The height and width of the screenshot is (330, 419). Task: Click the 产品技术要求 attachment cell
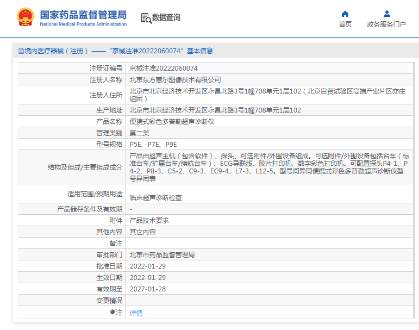[x=149, y=220]
